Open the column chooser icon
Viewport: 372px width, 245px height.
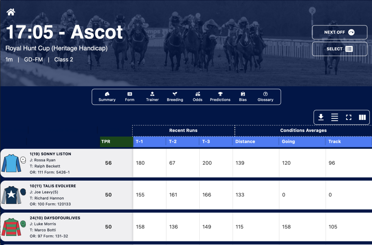point(362,117)
